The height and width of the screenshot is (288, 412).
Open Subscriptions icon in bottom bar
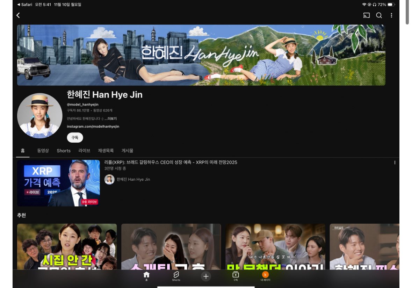[x=236, y=276]
